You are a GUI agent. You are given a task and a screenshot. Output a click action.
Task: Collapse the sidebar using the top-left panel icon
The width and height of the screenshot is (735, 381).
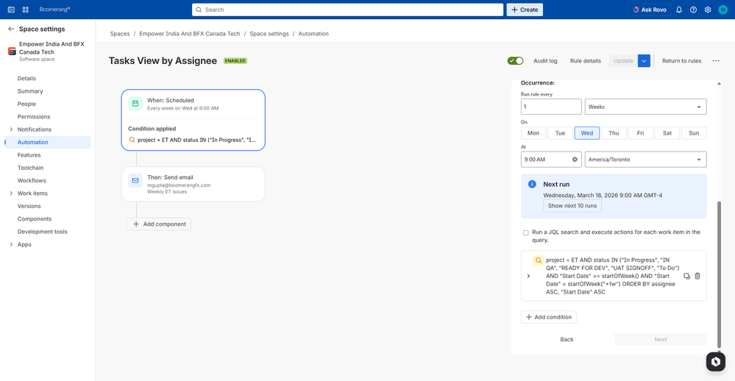[11, 10]
